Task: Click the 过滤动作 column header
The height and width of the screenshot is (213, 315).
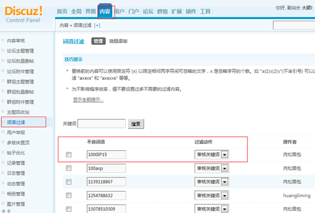Action: tap(203, 142)
